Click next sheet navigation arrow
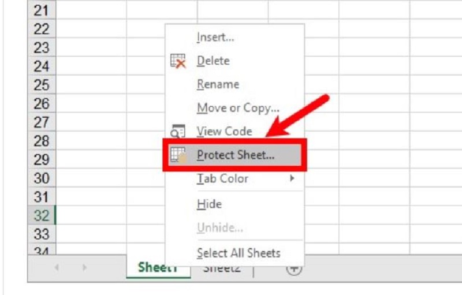 coord(84,267)
